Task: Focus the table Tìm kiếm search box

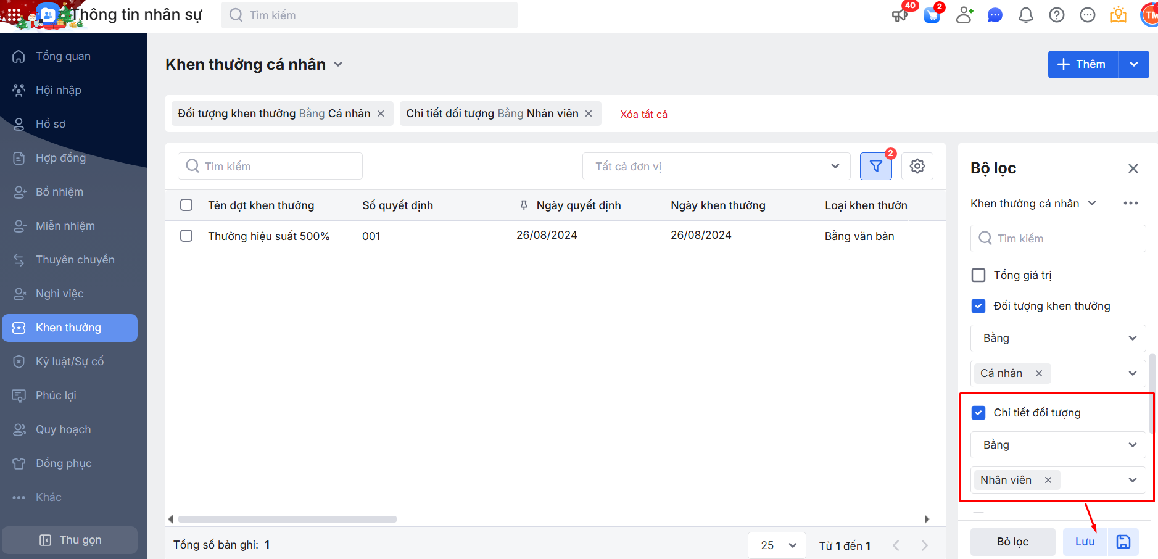Action: coord(270,166)
